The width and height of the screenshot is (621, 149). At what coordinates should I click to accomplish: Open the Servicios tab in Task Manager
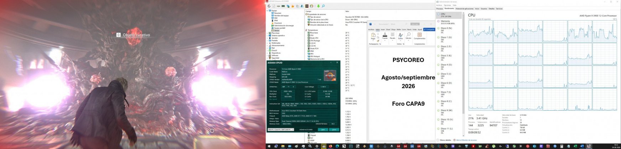click(x=499, y=9)
